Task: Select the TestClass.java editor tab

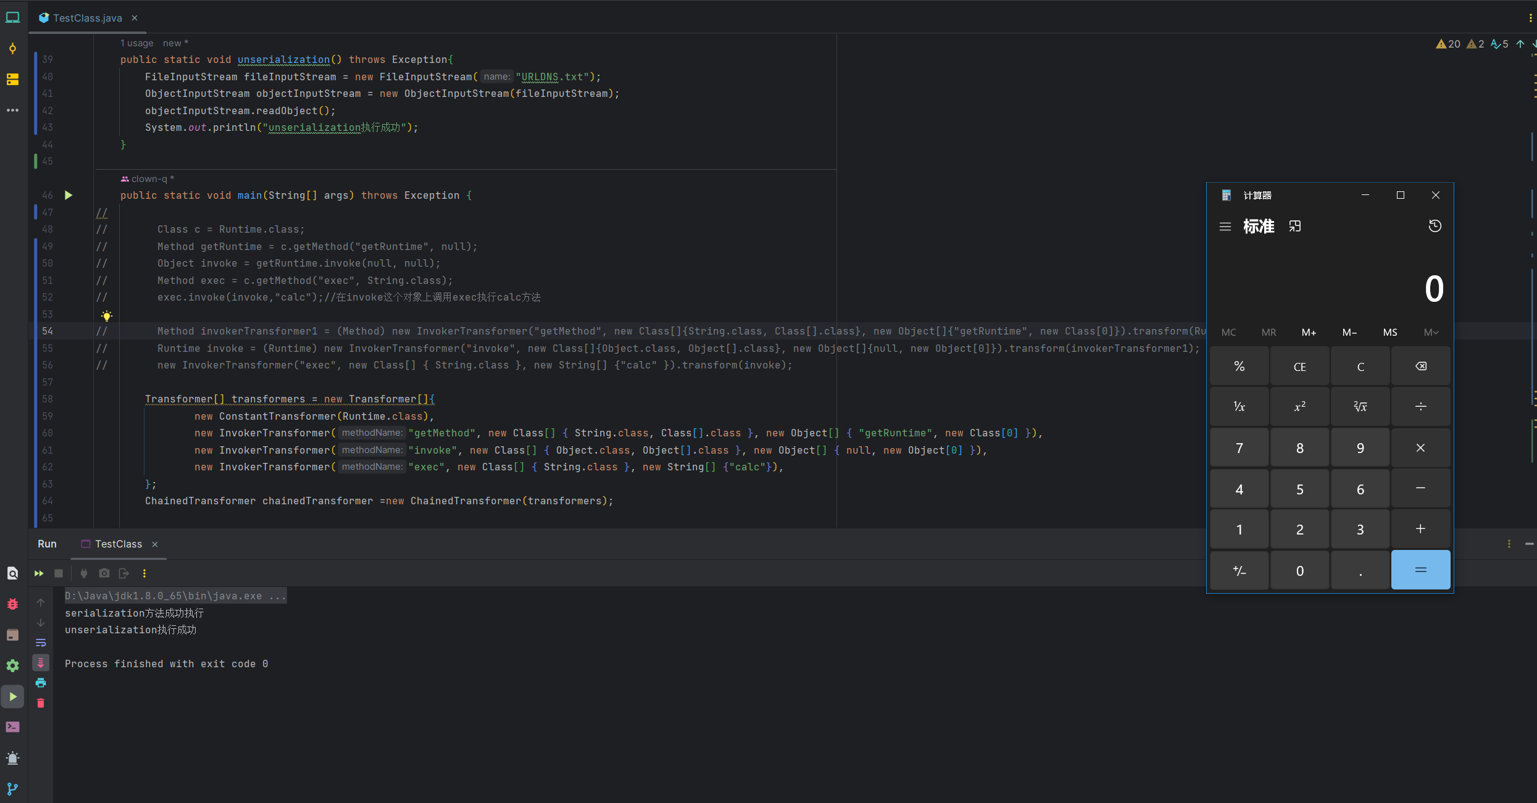Action: tap(86, 18)
